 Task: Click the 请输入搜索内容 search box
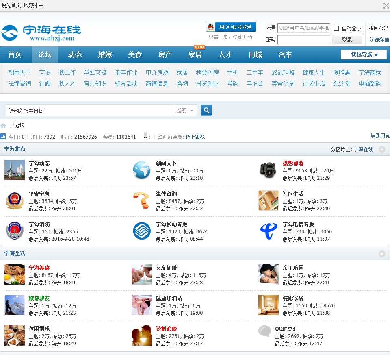(89, 110)
